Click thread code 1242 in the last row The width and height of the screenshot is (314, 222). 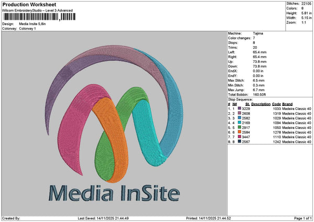tap(277, 142)
